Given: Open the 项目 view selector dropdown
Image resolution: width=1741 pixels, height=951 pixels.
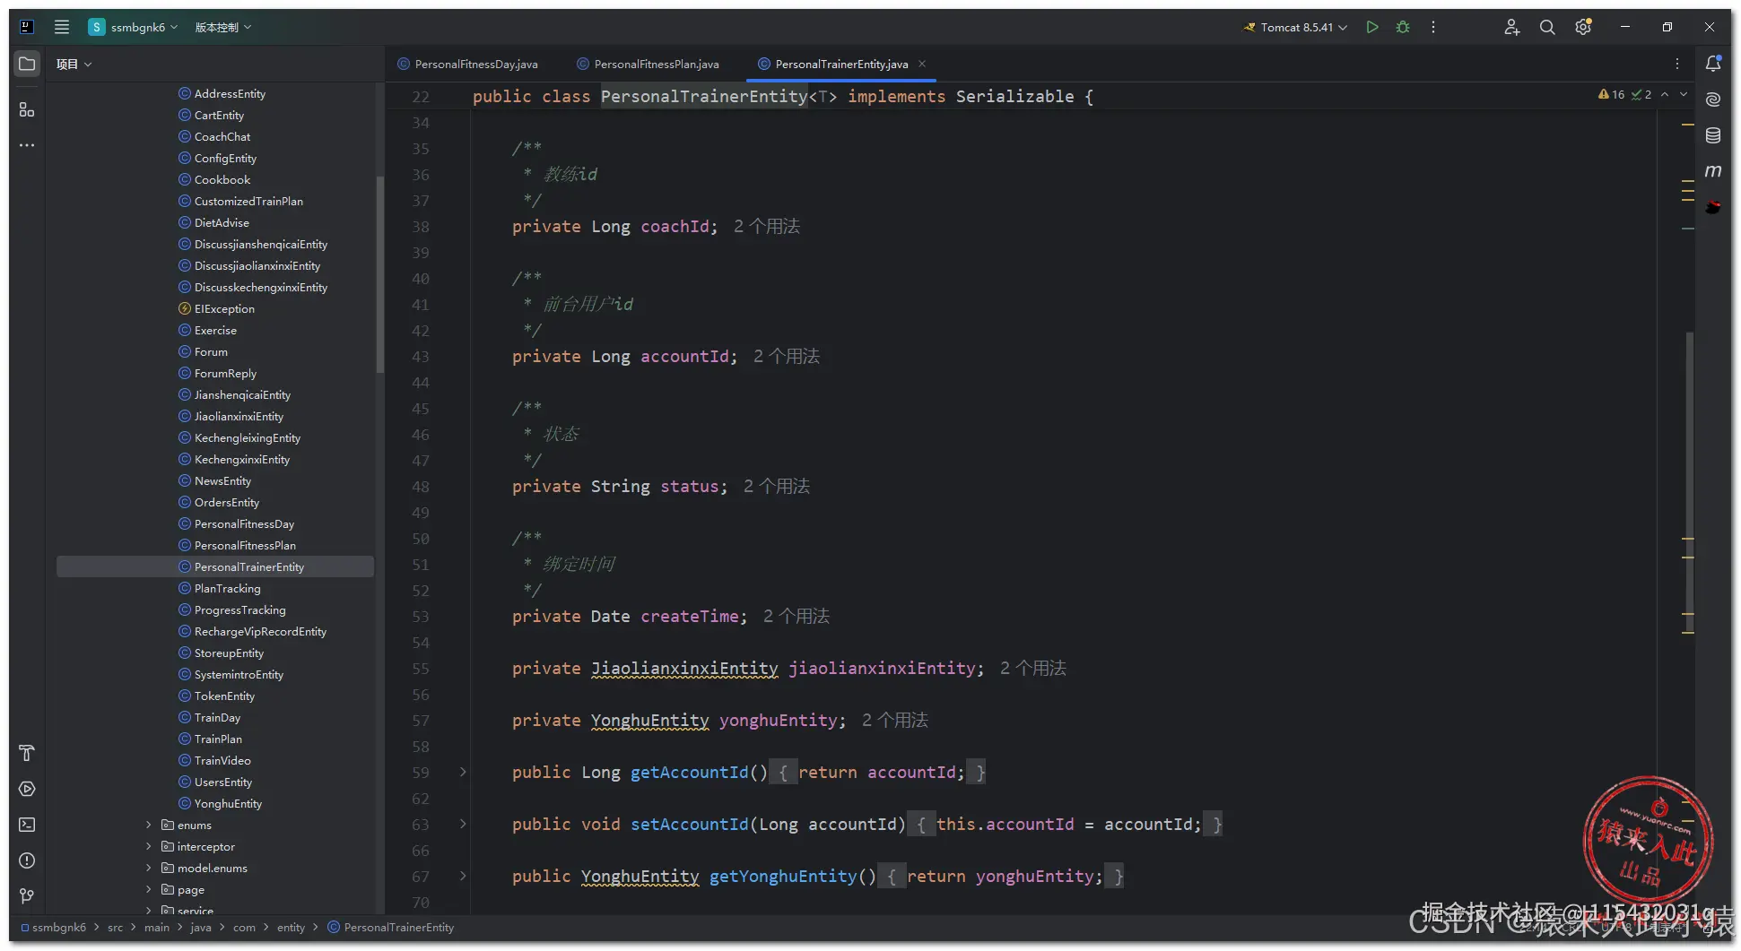Looking at the screenshot, I should coord(74,64).
